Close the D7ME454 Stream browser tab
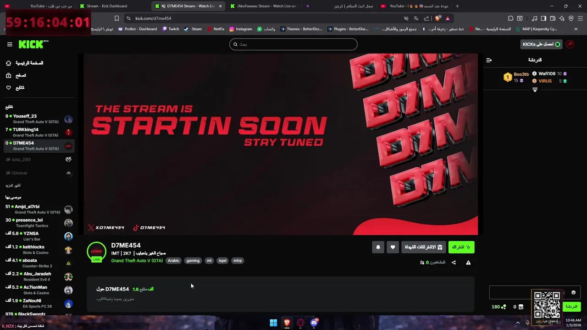This screenshot has width=587, height=330. click(x=221, y=6)
